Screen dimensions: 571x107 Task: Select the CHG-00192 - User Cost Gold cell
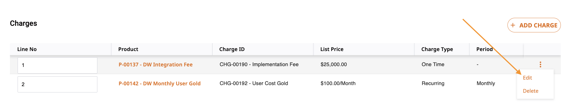click(x=254, y=83)
